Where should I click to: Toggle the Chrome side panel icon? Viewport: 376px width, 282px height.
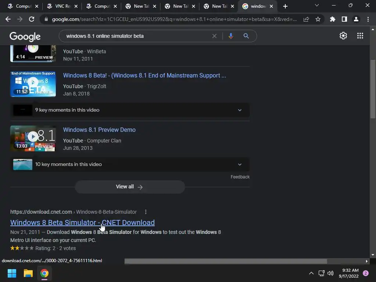pos(344,19)
